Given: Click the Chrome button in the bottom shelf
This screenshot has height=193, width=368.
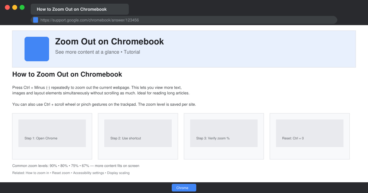Looking at the screenshot, I should pos(184,188).
